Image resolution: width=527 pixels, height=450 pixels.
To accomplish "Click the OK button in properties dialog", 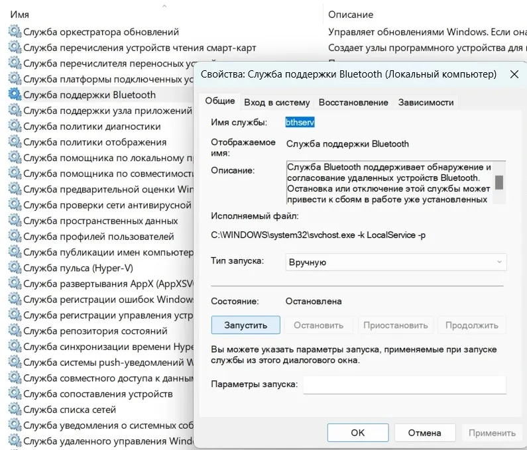I will pyautogui.click(x=357, y=433).
